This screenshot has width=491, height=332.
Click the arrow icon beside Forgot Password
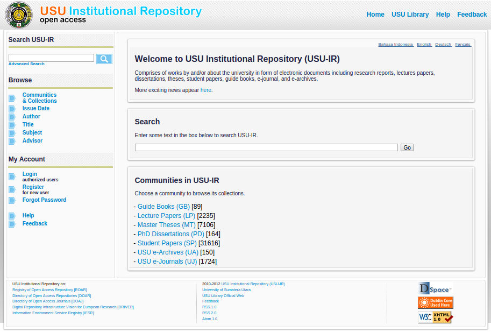(x=12, y=200)
